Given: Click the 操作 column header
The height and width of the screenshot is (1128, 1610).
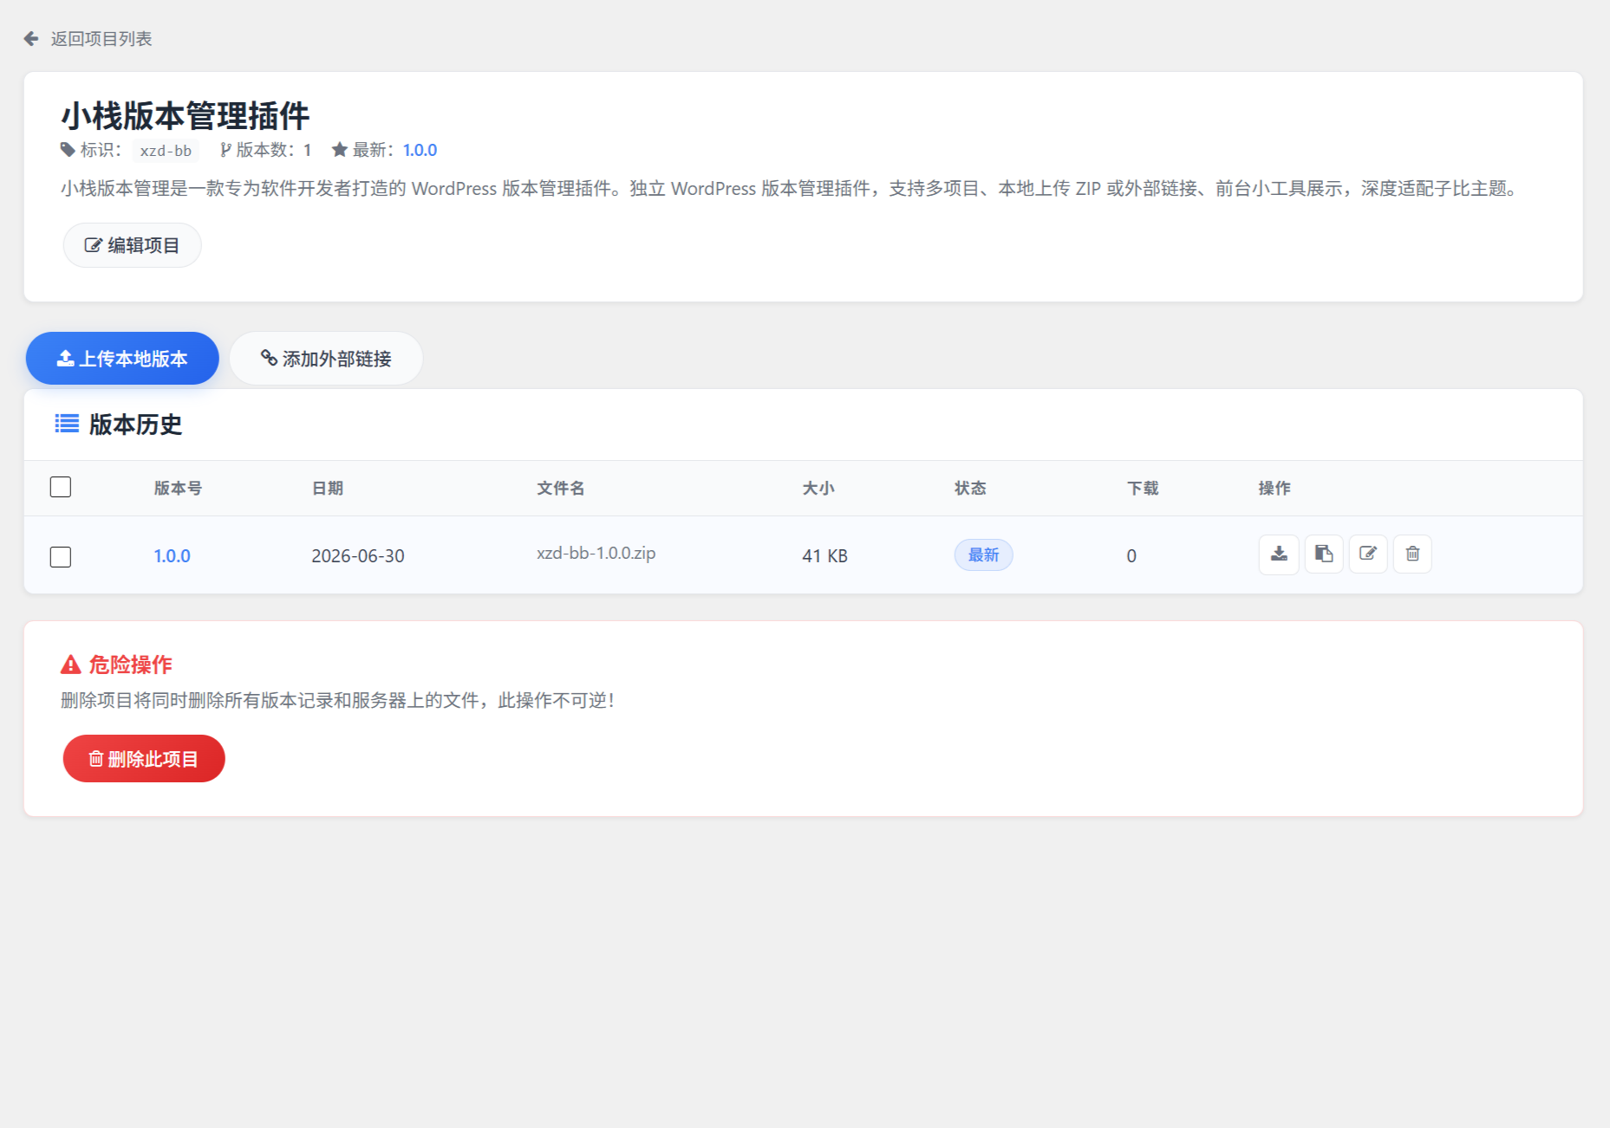Looking at the screenshot, I should 1274,489.
